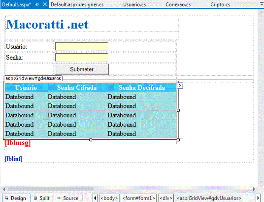Click the pin icon on the Default.aspx tab

(x=37, y=4)
